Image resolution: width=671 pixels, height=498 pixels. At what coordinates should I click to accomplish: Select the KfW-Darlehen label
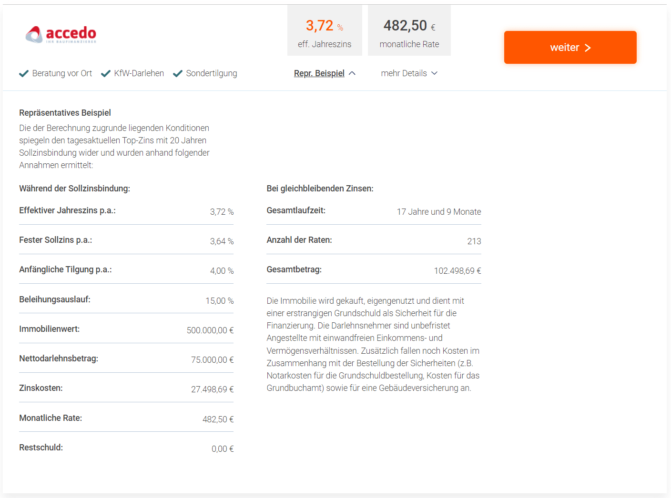[139, 73]
